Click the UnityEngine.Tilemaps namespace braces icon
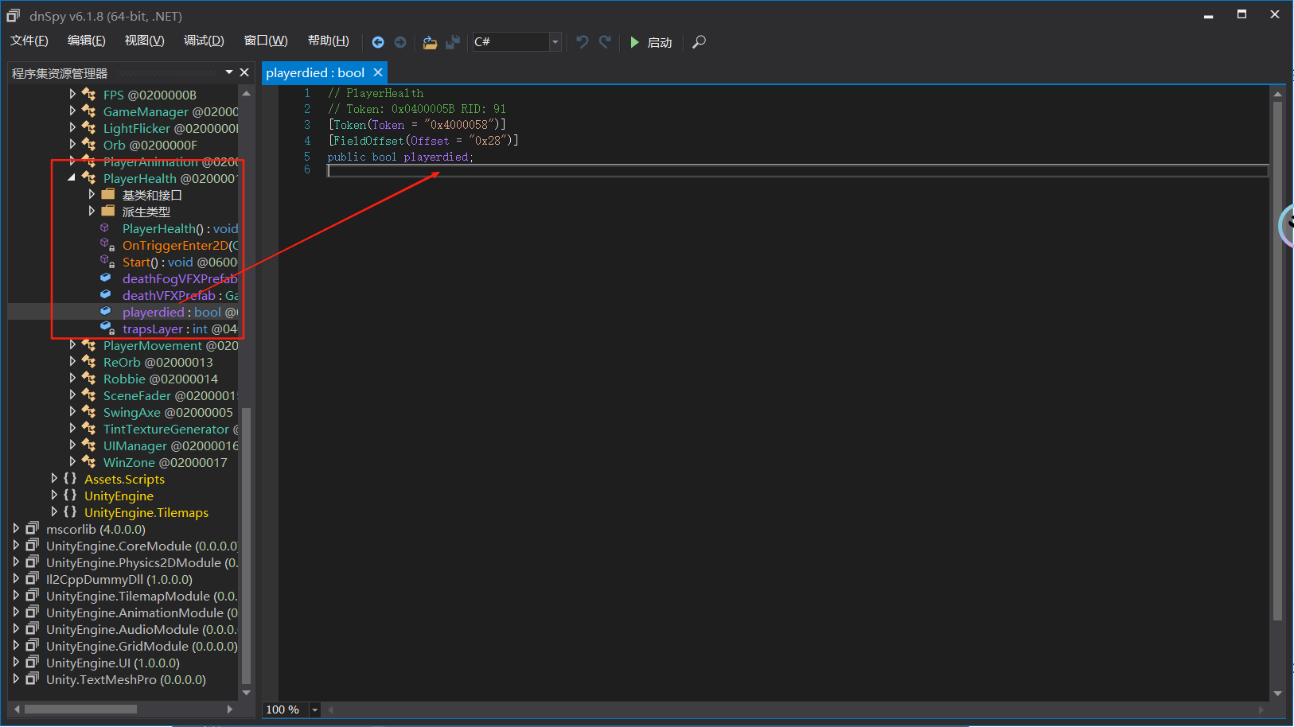This screenshot has height=727, width=1294. pos(70,511)
